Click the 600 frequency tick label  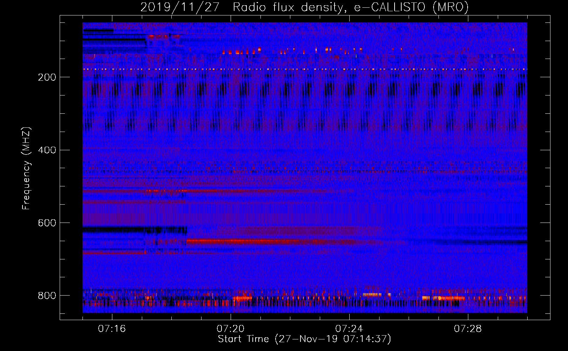click(x=47, y=223)
